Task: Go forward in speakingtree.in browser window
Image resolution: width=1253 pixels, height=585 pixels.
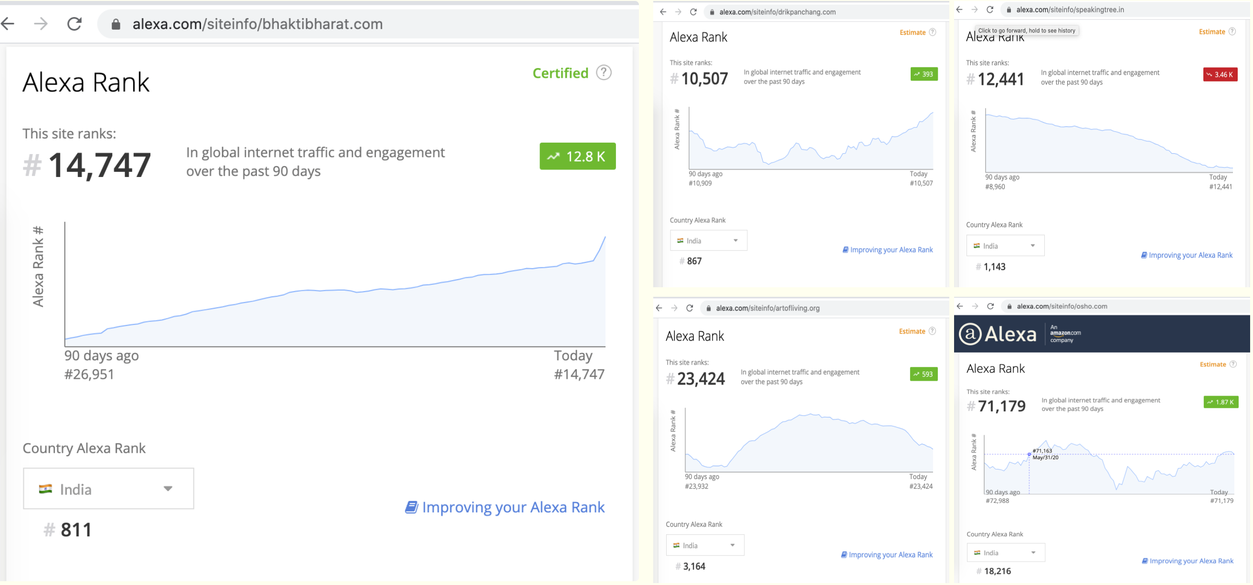Action: [x=974, y=9]
